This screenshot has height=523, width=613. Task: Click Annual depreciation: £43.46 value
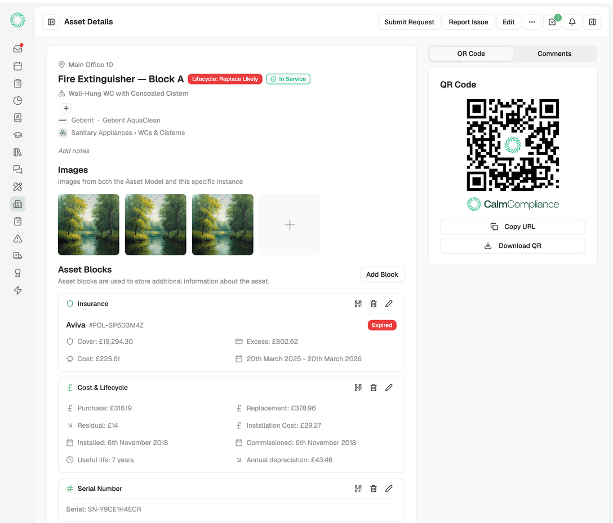[x=289, y=460]
